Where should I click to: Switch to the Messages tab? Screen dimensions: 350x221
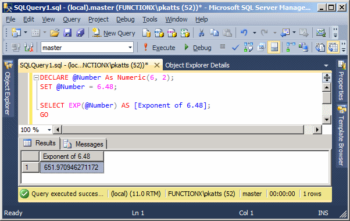point(84,144)
